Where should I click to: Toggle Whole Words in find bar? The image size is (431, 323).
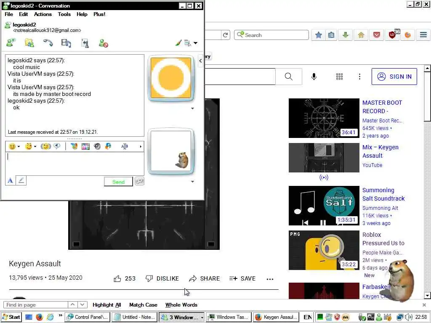pyautogui.click(x=181, y=305)
